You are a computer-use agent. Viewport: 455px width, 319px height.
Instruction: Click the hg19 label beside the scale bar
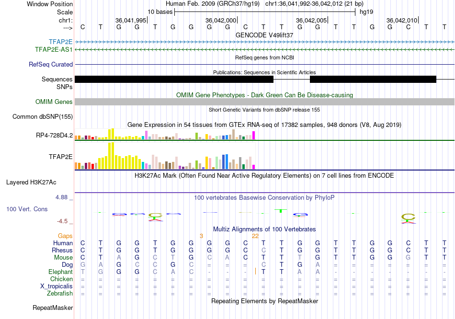[366, 12]
